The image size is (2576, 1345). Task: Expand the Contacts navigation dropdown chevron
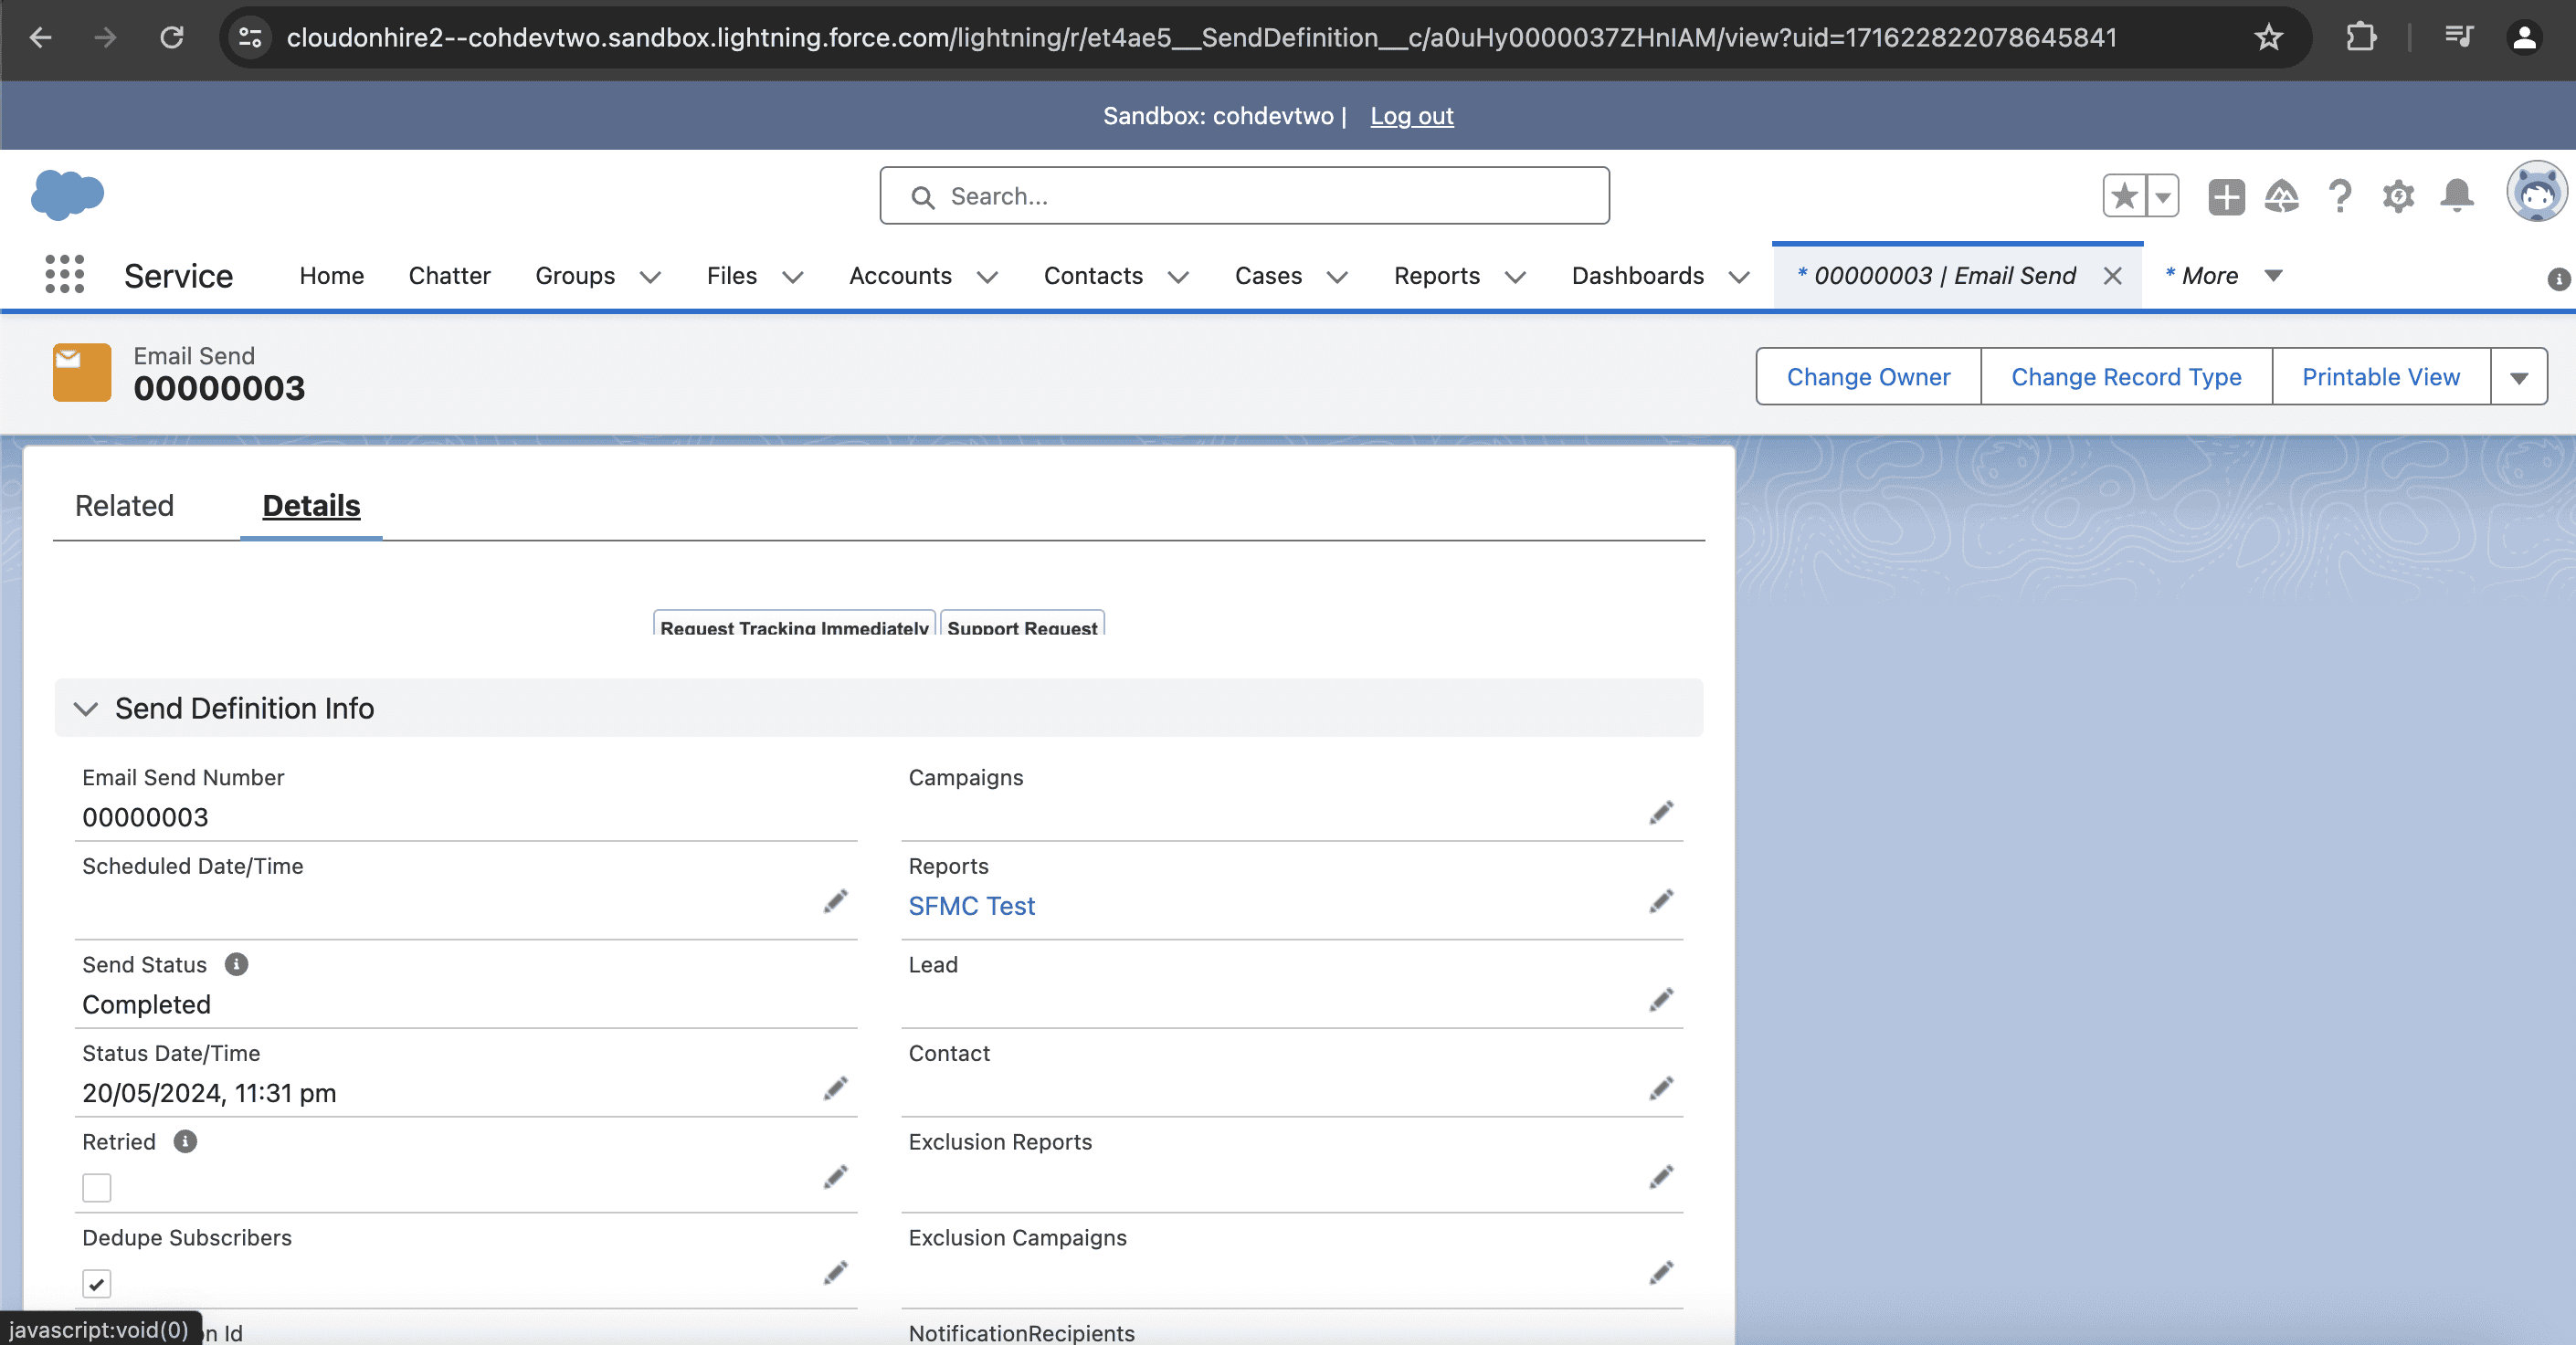click(1178, 277)
